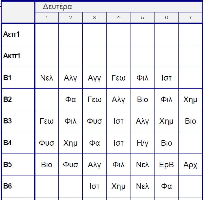Select the Αρχ cell in row B5
Viewport: 205px width, 200px height.
190,164
